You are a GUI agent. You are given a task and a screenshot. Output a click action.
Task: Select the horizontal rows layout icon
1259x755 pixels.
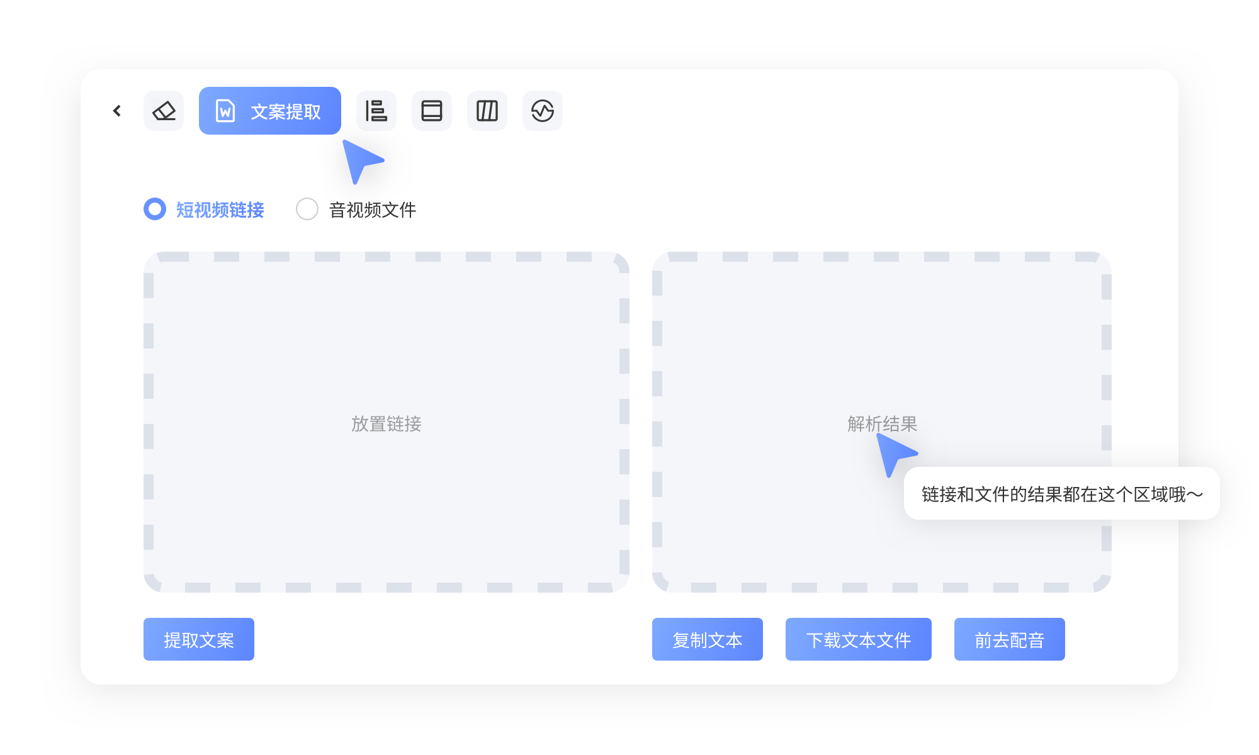[431, 111]
